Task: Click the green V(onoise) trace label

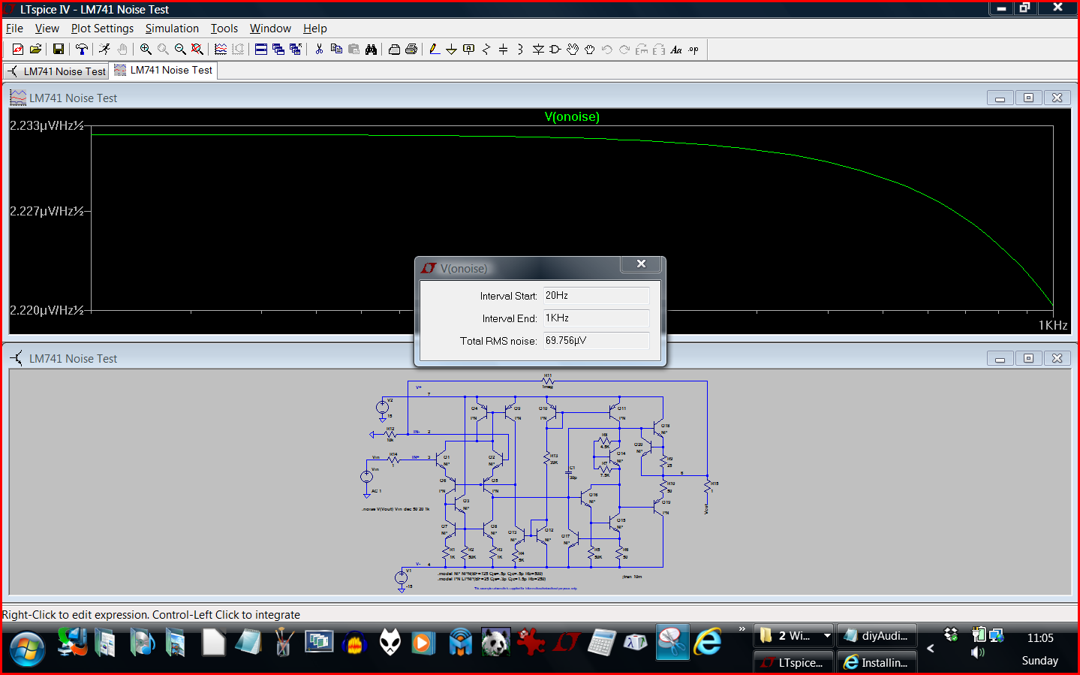Action: point(572,117)
